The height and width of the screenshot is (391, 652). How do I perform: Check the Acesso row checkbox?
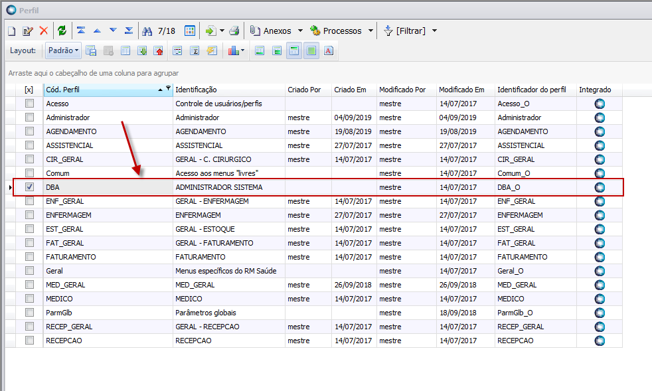coord(29,103)
